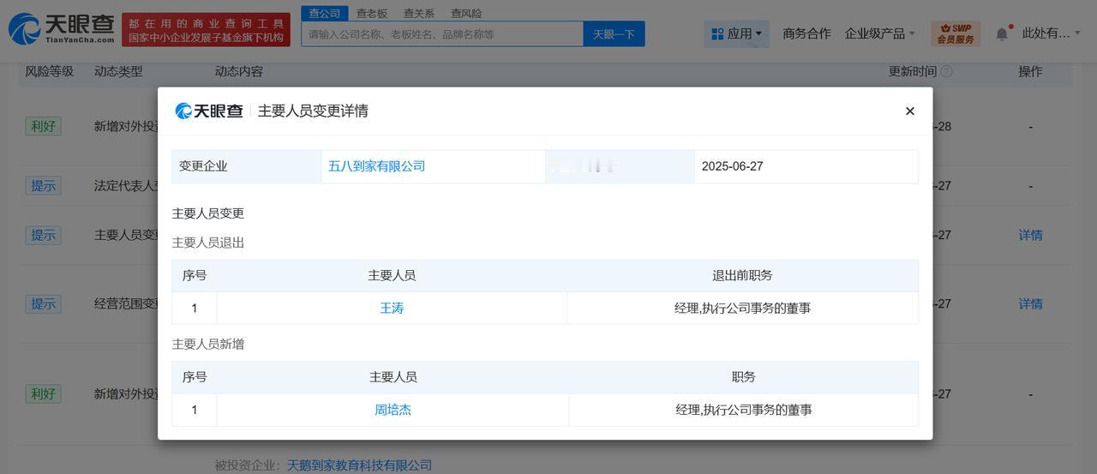Focus the company name search field
Image resolution: width=1097 pixels, height=474 pixels.
point(442,34)
